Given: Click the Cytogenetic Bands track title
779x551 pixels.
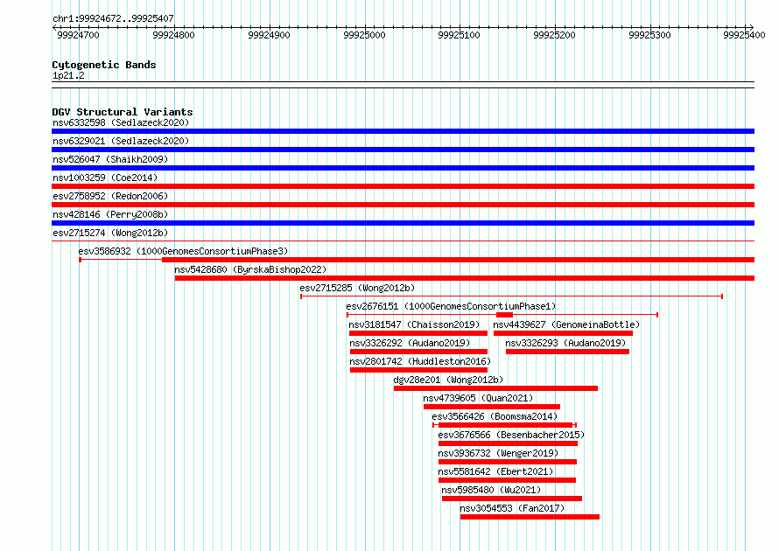Looking at the screenshot, I should pyautogui.click(x=104, y=65).
